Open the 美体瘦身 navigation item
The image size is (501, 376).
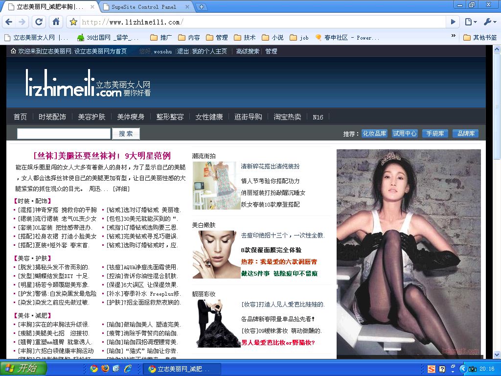131,117
